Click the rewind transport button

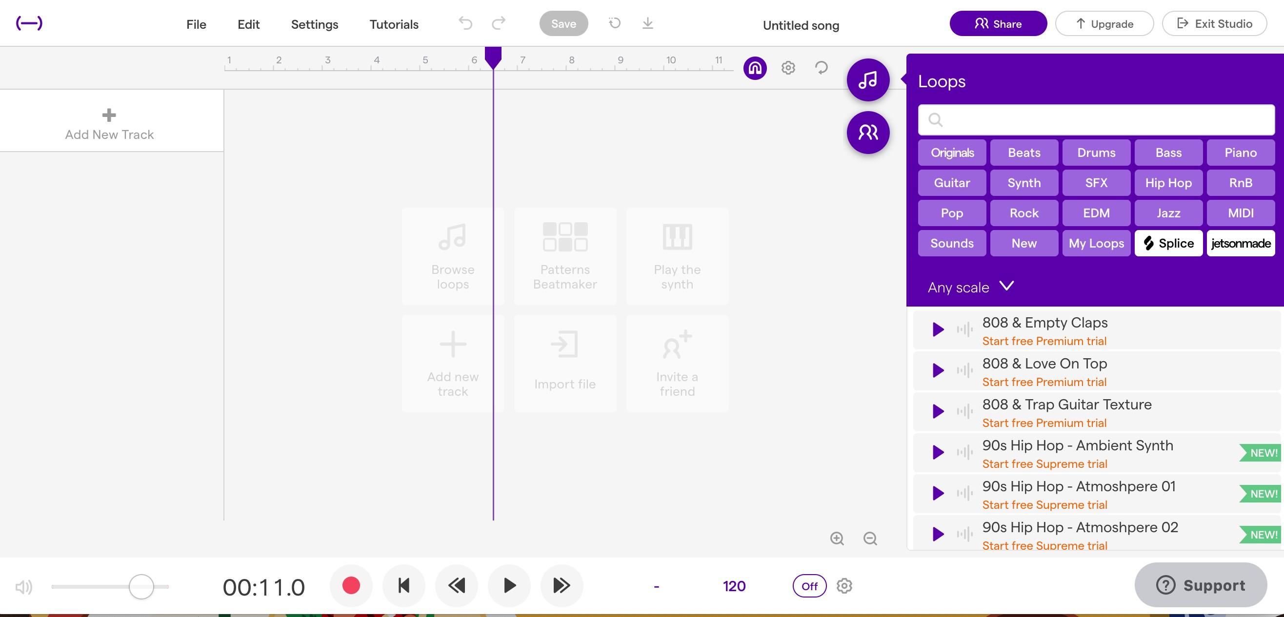pos(457,586)
